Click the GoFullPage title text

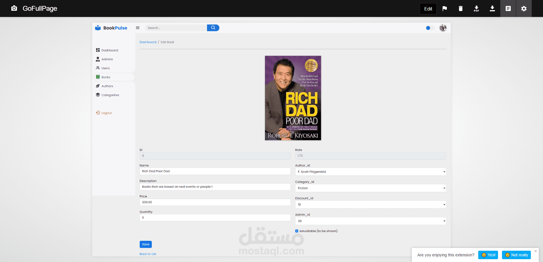40,8
